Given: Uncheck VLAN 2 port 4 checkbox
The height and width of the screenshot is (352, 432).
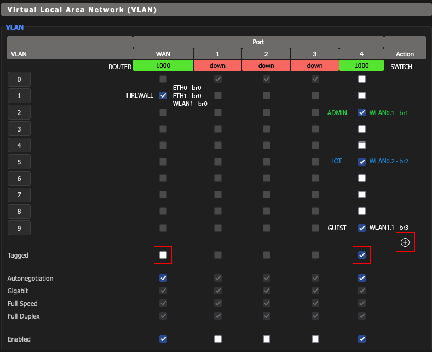Looking at the screenshot, I should (361, 112).
